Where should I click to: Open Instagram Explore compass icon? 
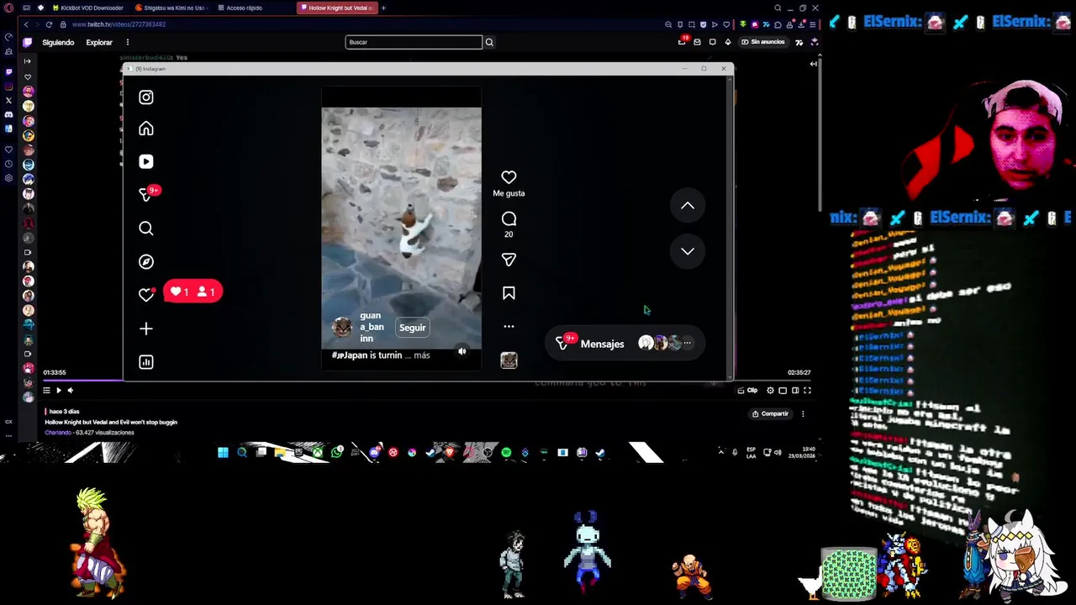tap(146, 261)
